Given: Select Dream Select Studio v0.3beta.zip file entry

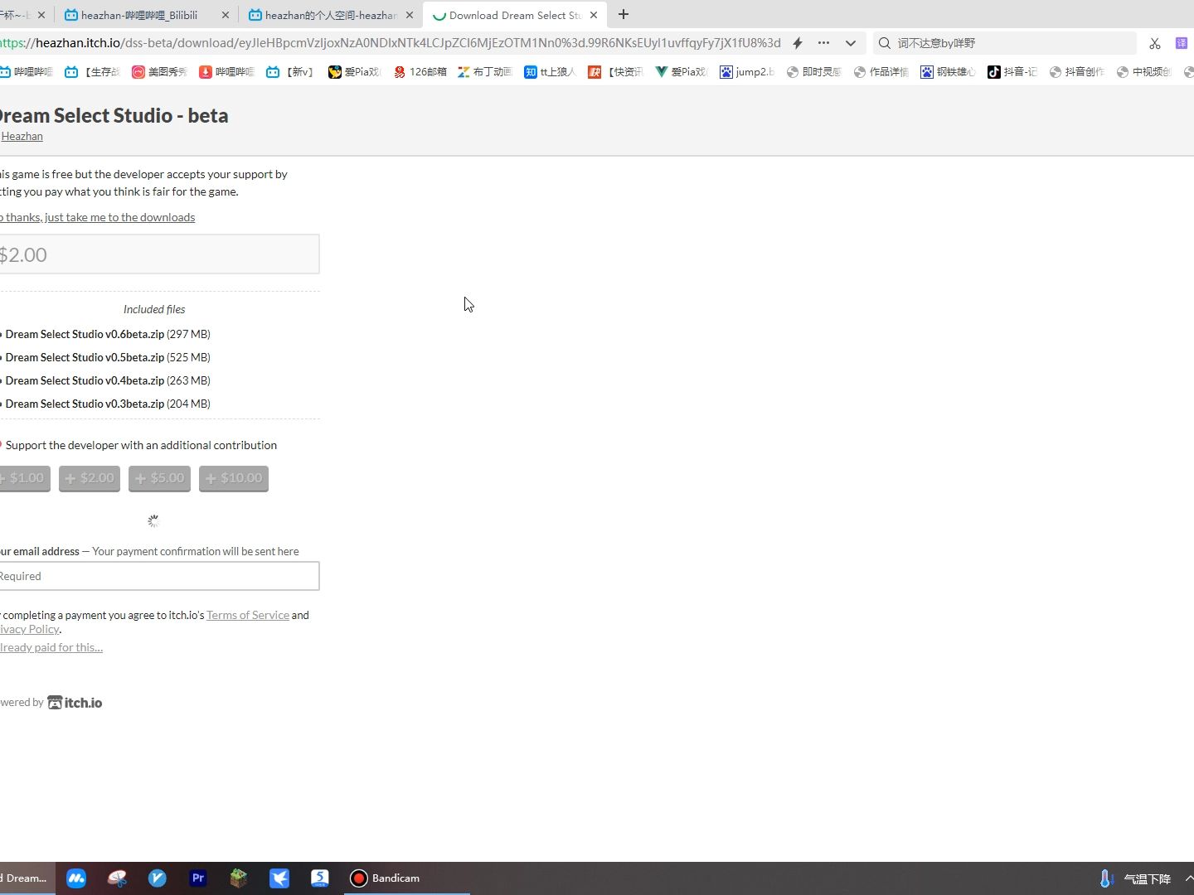Looking at the screenshot, I should (x=106, y=404).
